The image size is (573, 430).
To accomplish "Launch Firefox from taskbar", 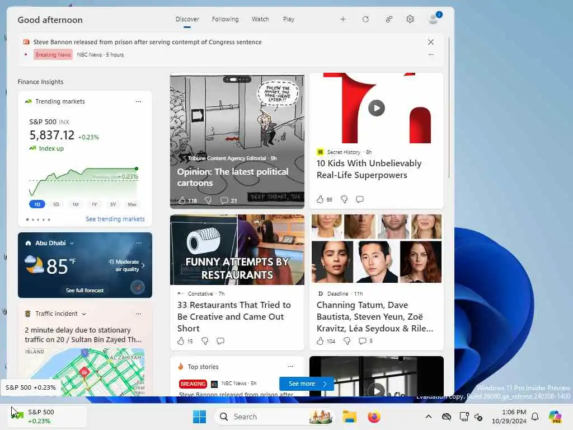I will [374, 417].
